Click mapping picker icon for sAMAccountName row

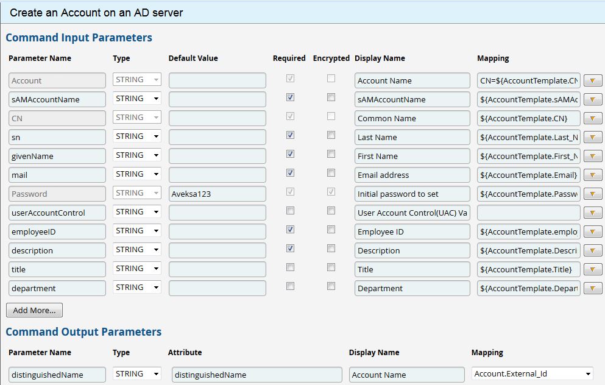(592, 100)
